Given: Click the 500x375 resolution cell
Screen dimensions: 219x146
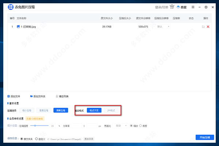Looking at the screenshot, I should [x=143, y=27].
